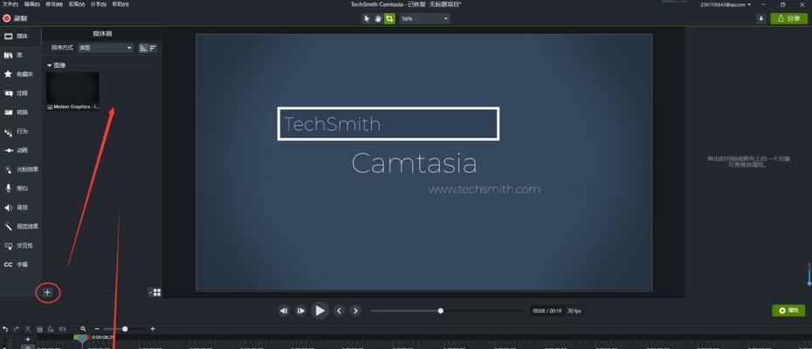The width and height of the screenshot is (812, 349).
Task: Open the 分享 (Share) menu in menu bar
Action: tap(99, 4)
